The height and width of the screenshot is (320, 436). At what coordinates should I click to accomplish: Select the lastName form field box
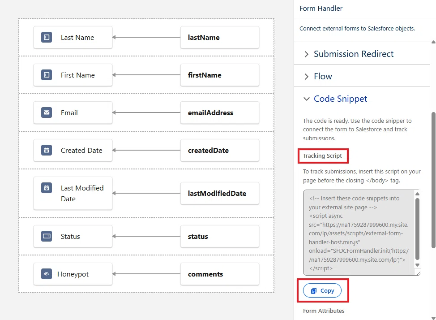(220, 37)
